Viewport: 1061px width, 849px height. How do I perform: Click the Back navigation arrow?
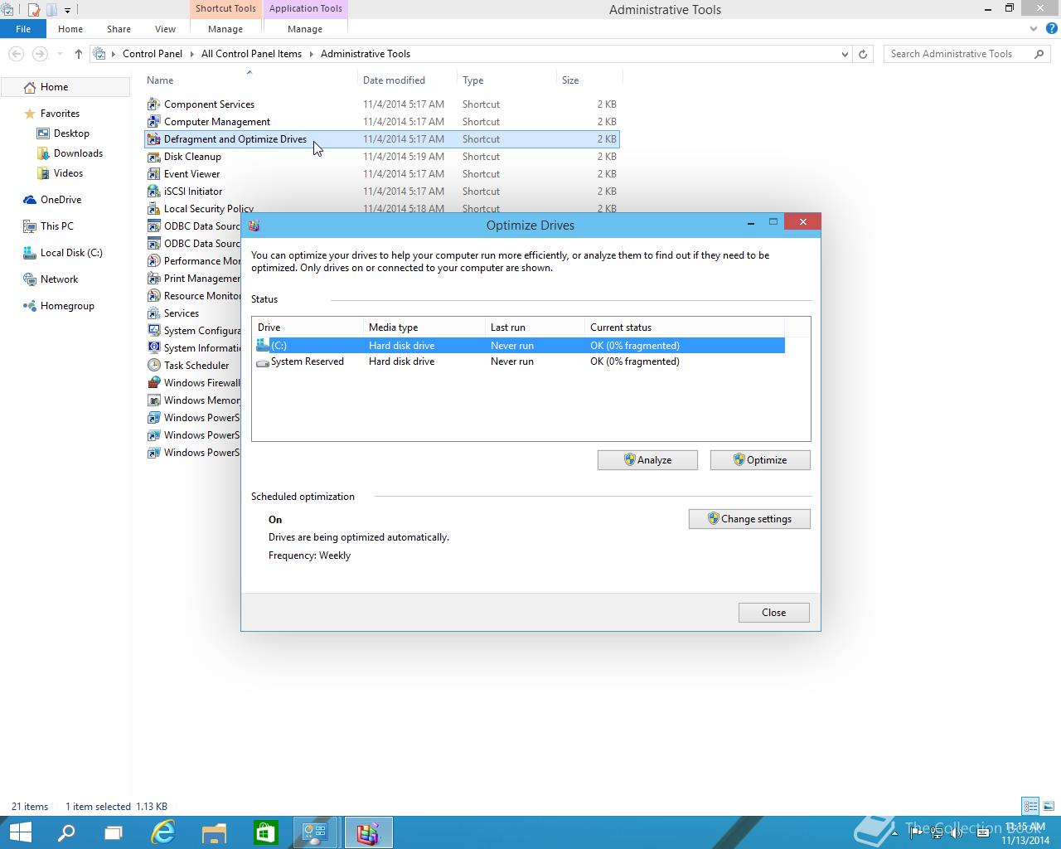point(16,54)
